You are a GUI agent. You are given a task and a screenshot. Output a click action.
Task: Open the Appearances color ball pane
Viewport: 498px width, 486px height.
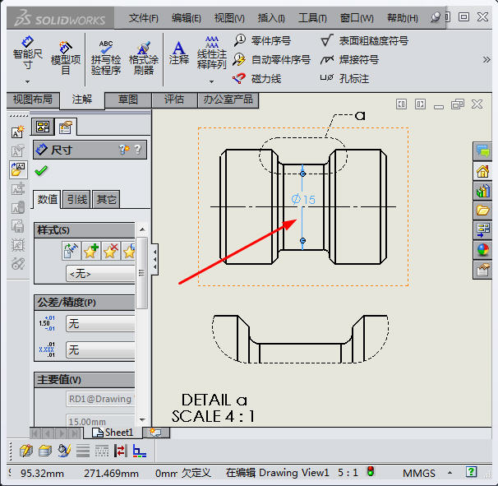[482, 250]
